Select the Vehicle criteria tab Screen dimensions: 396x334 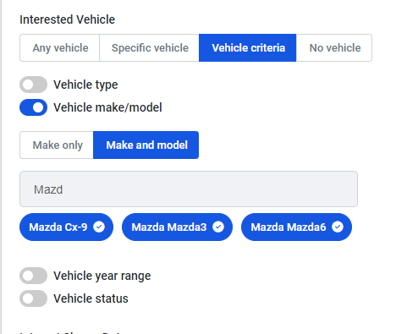click(248, 48)
